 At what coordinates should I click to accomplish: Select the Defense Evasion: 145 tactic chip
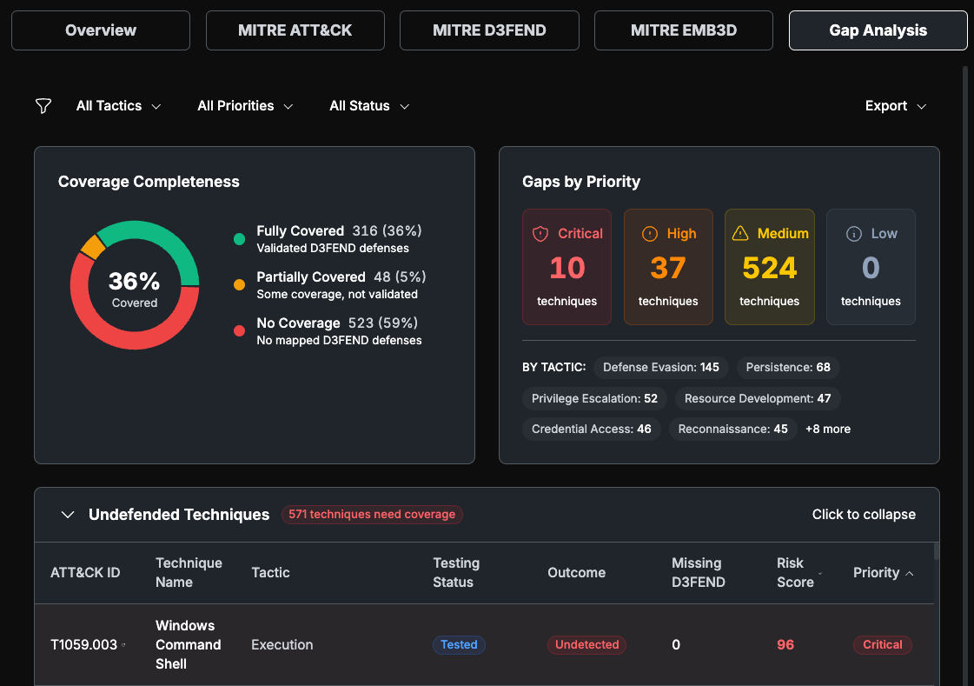661,367
